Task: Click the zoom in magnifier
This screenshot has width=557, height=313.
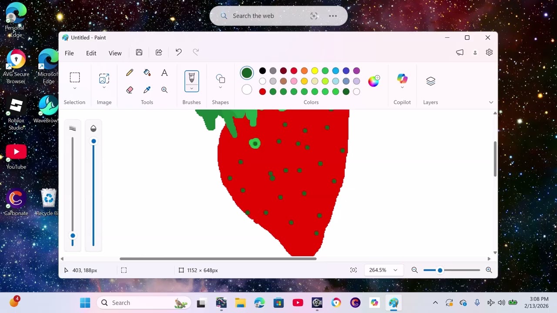Action: (x=489, y=270)
